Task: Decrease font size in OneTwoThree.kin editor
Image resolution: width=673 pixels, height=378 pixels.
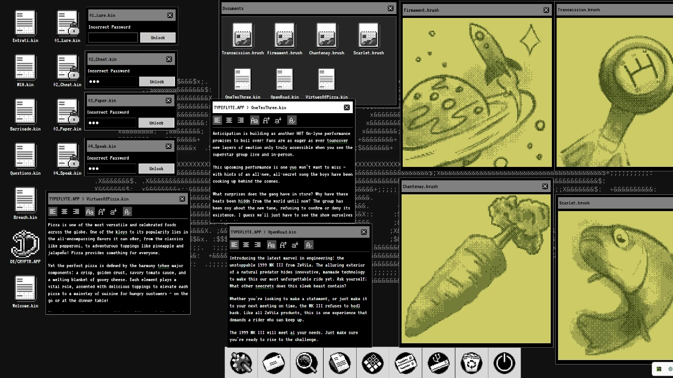Action: (x=278, y=120)
